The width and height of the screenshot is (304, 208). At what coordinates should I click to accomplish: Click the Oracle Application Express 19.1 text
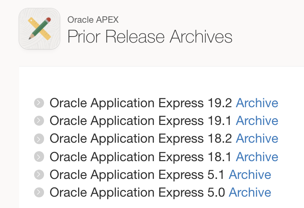[x=141, y=121]
